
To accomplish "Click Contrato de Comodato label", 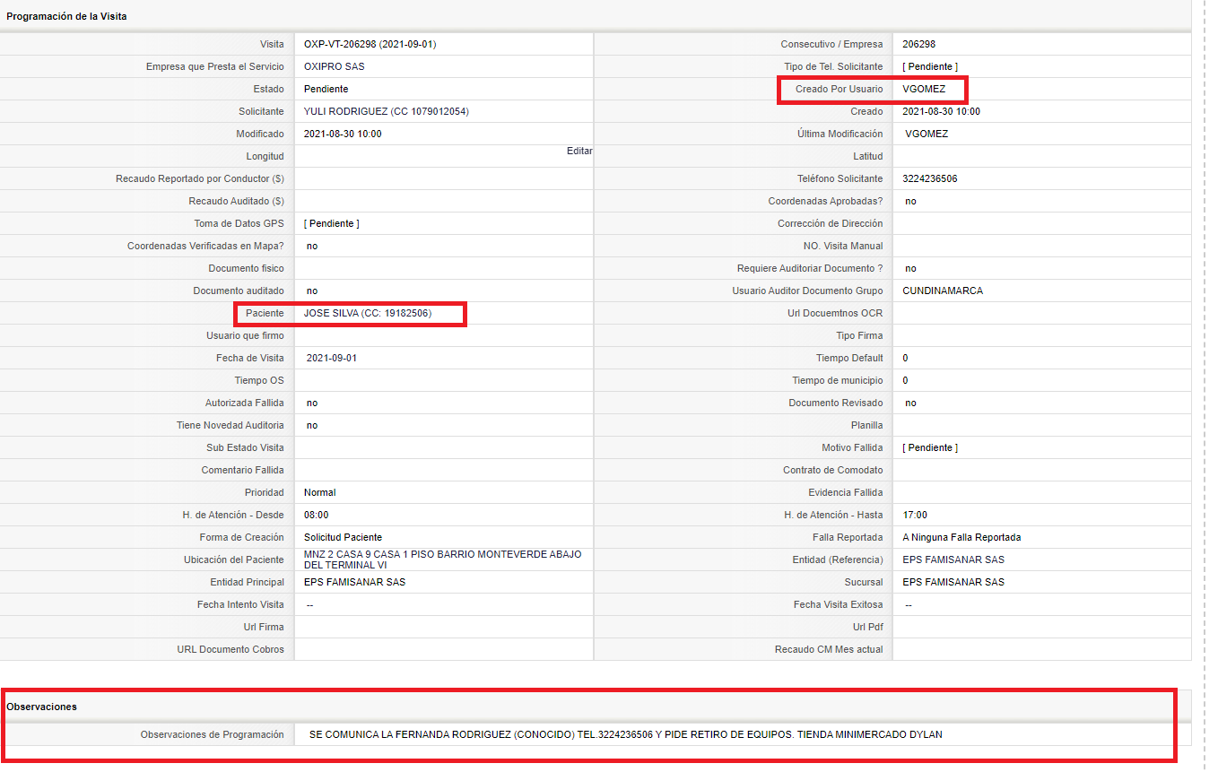I will 832,470.
